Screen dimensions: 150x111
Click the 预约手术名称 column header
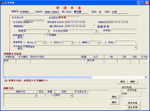point(56,57)
